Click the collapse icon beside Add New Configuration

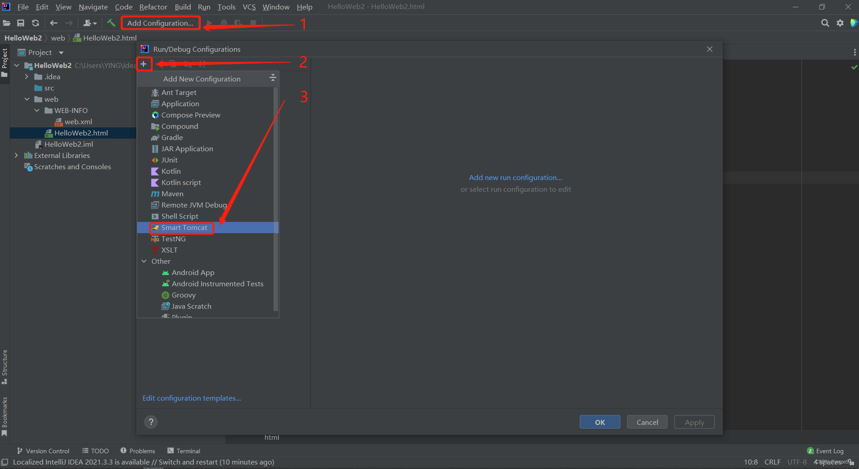pos(273,78)
